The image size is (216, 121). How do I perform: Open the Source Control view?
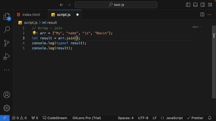click(6, 43)
